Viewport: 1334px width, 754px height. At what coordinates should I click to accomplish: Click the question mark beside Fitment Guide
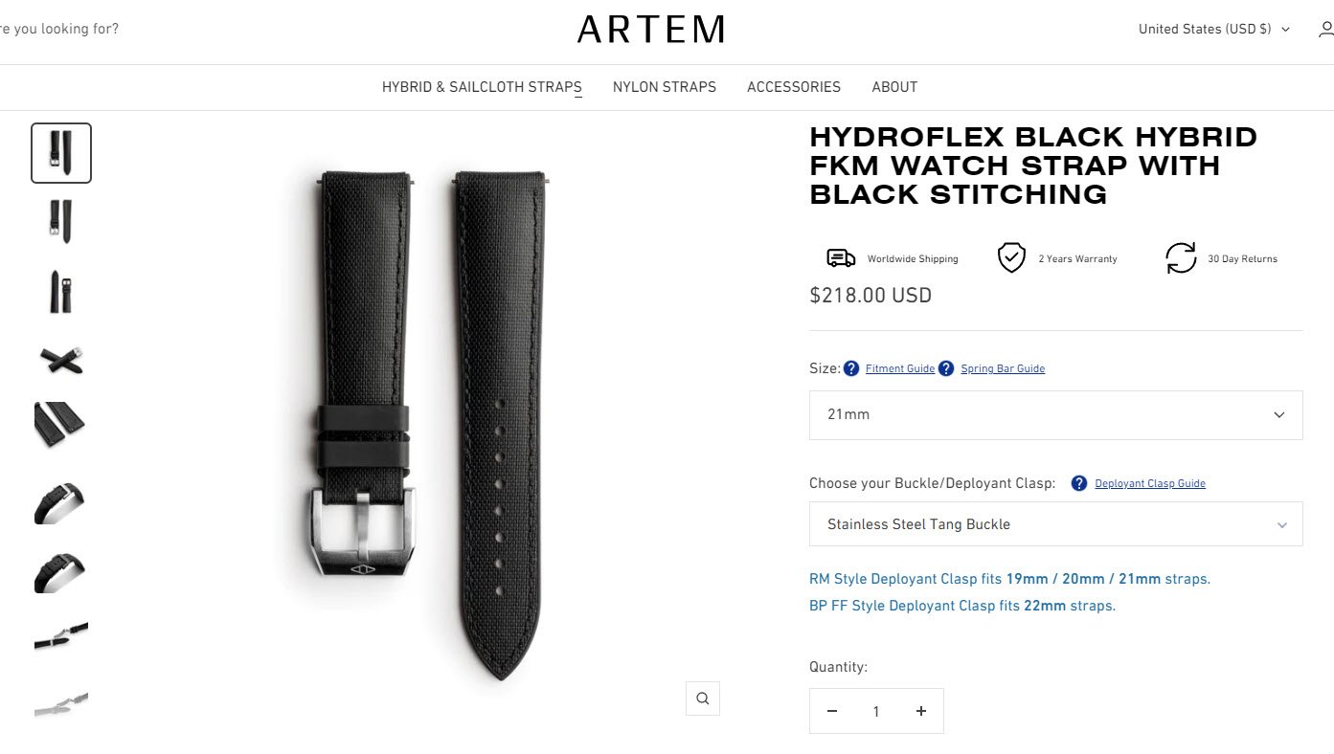(851, 368)
